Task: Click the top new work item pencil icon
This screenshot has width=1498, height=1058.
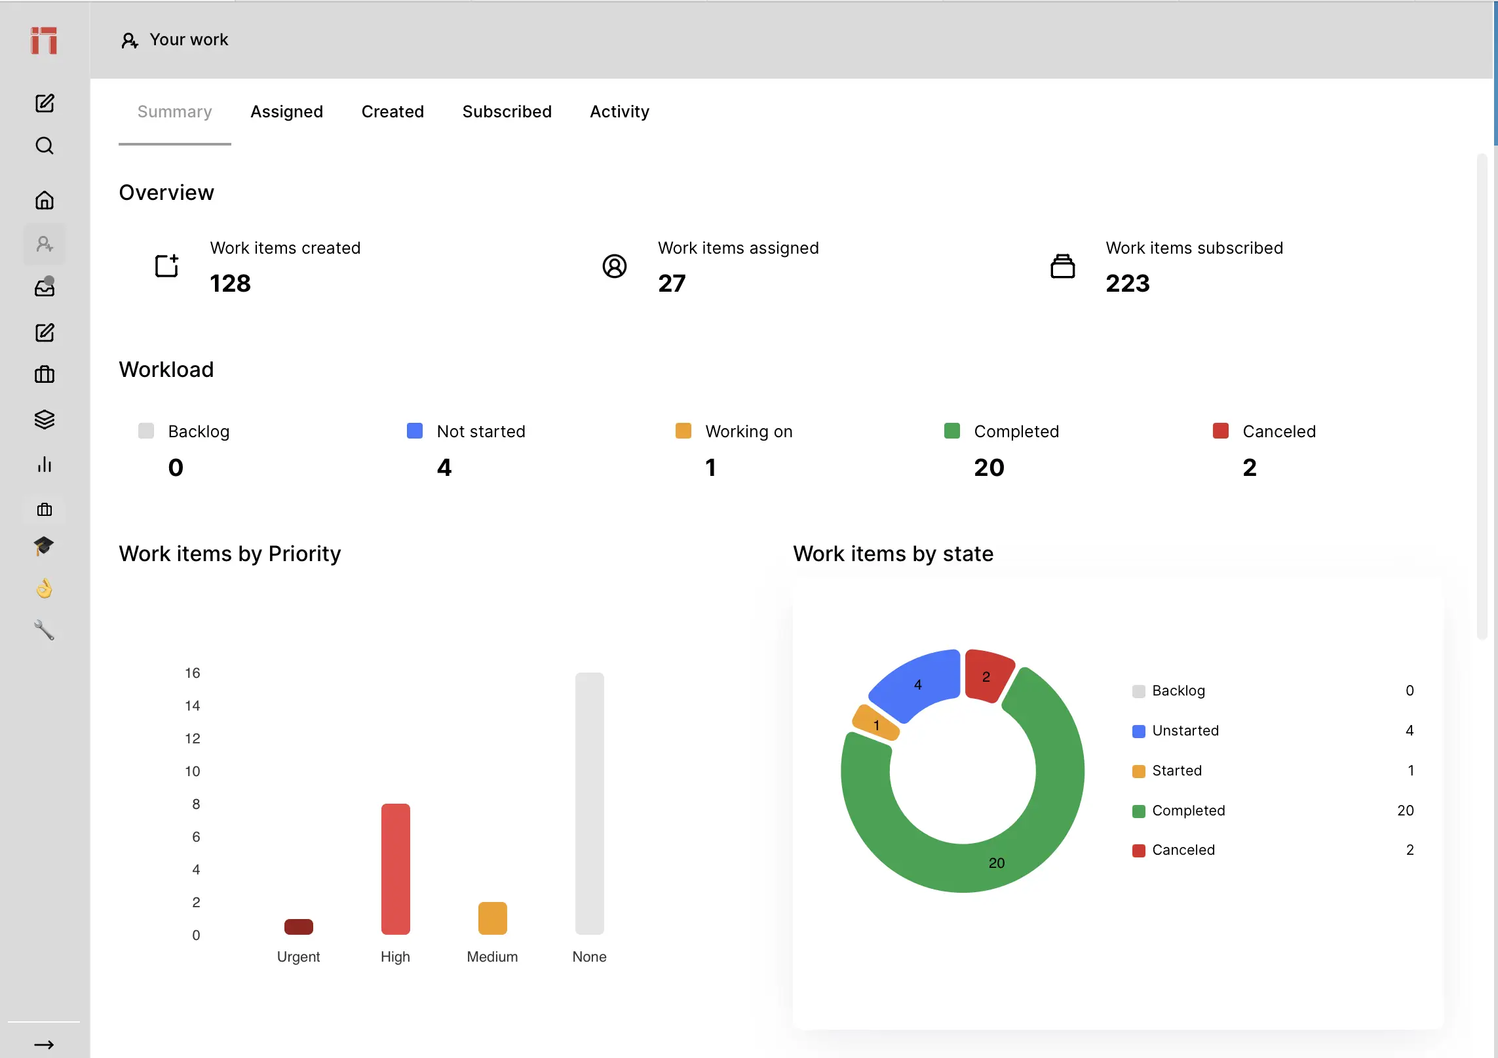Action: (x=45, y=103)
